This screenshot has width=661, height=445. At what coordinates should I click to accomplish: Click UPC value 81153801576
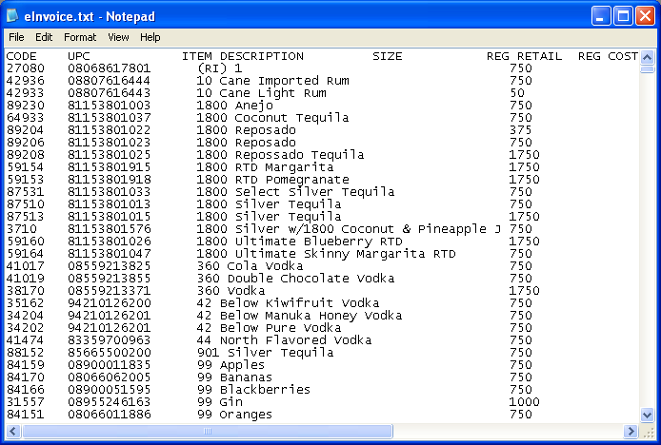(x=110, y=229)
